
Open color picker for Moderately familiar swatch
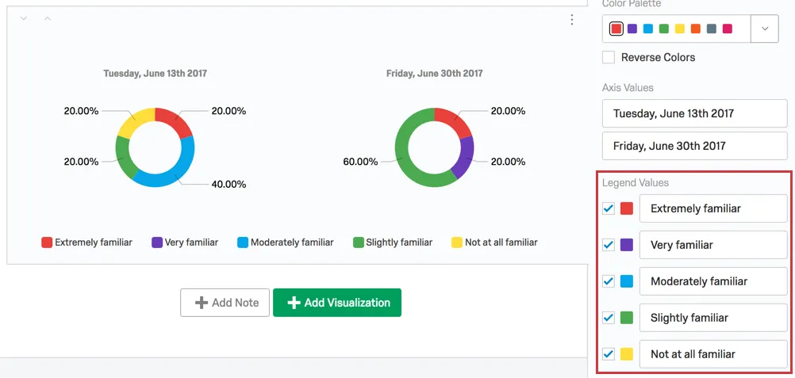[627, 281]
